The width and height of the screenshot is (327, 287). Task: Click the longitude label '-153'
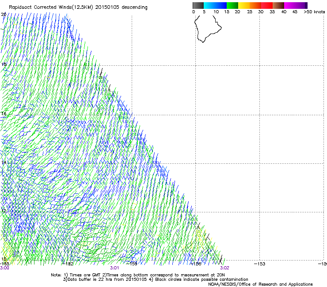point(260,264)
